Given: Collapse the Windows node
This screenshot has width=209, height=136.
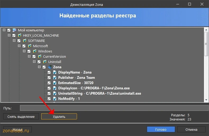Looking at the screenshot, I should tap(24, 51).
